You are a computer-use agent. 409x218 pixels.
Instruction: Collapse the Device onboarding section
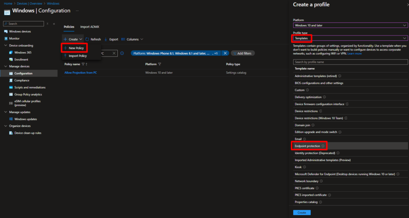[x=6, y=45]
